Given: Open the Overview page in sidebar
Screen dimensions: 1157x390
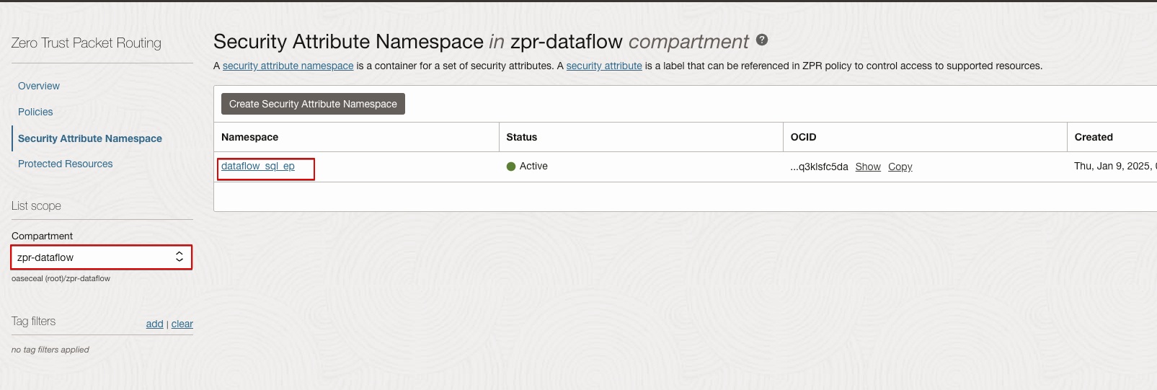Looking at the screenshot, I should pyautogui.click(x=39, y=86).
